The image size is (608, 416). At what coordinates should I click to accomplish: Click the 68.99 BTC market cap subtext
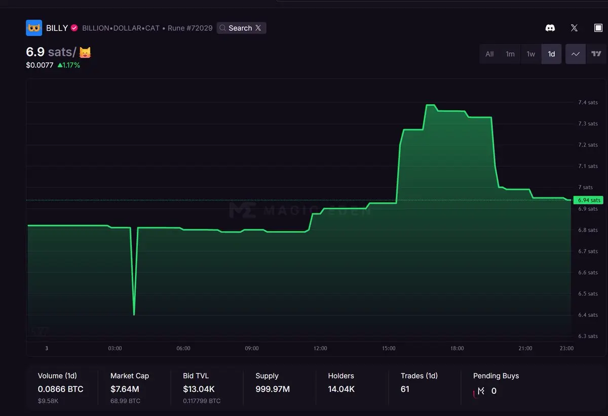click(125, 401)
